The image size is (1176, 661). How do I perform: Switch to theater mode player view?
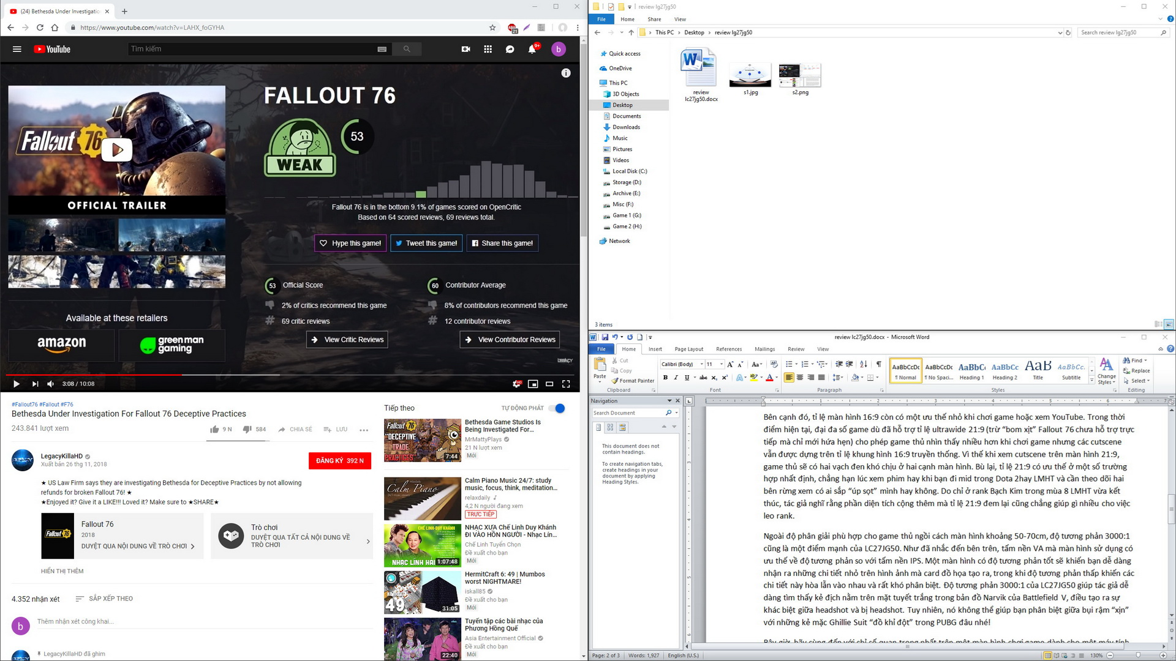[x=549, y=384]
